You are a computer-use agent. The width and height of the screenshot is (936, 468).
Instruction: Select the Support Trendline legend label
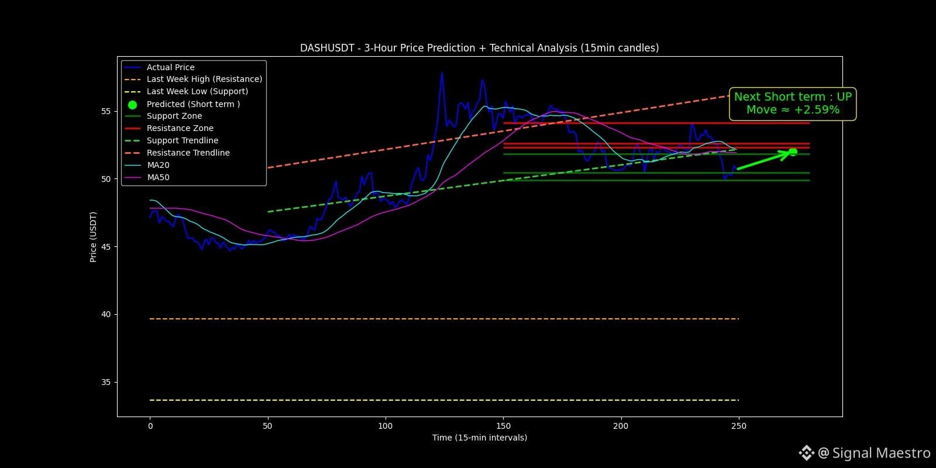click(x=183, y=140)
